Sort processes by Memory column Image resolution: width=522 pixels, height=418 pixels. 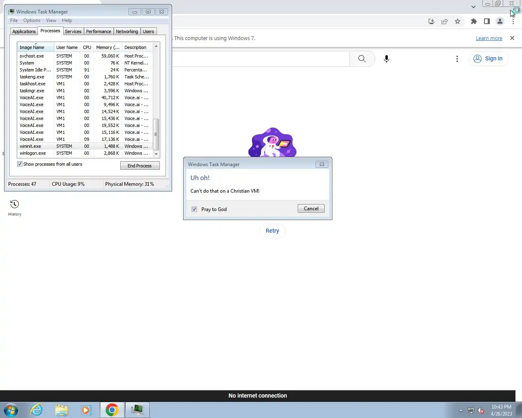coord(108,47)
